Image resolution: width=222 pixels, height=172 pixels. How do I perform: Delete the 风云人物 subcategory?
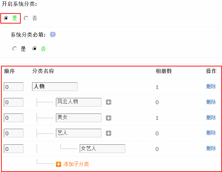click(211, 102)
